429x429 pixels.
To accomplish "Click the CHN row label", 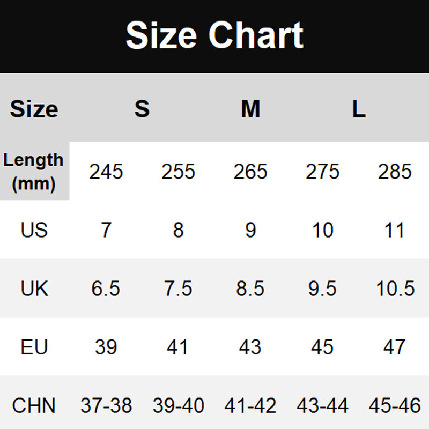I will [x=34, y=405].
